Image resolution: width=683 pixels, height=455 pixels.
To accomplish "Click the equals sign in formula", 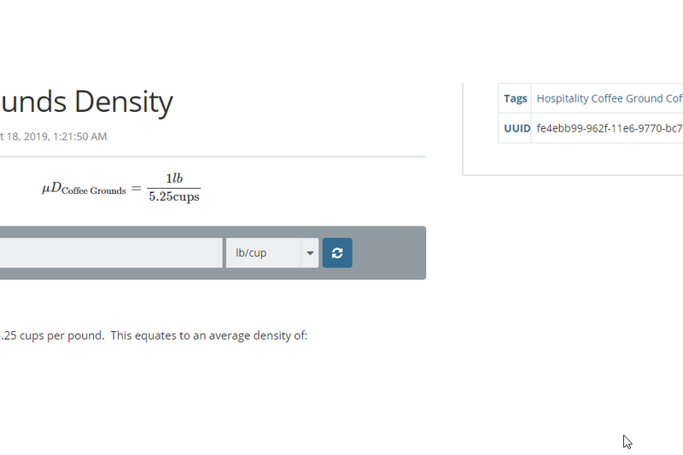I will click(x=136, y=188).
